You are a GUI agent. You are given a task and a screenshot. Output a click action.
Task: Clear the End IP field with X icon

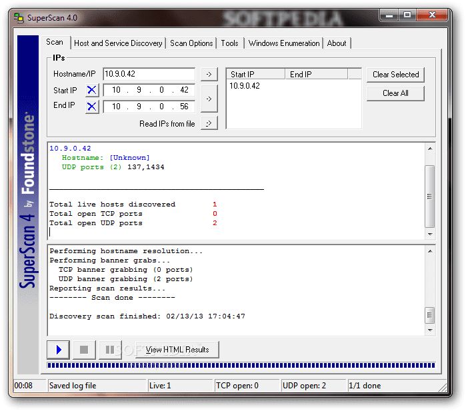92,107
